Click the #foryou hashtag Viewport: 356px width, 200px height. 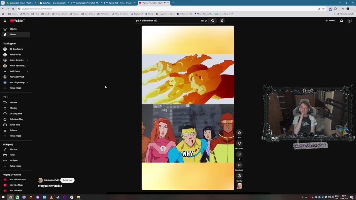pos(43,186)
